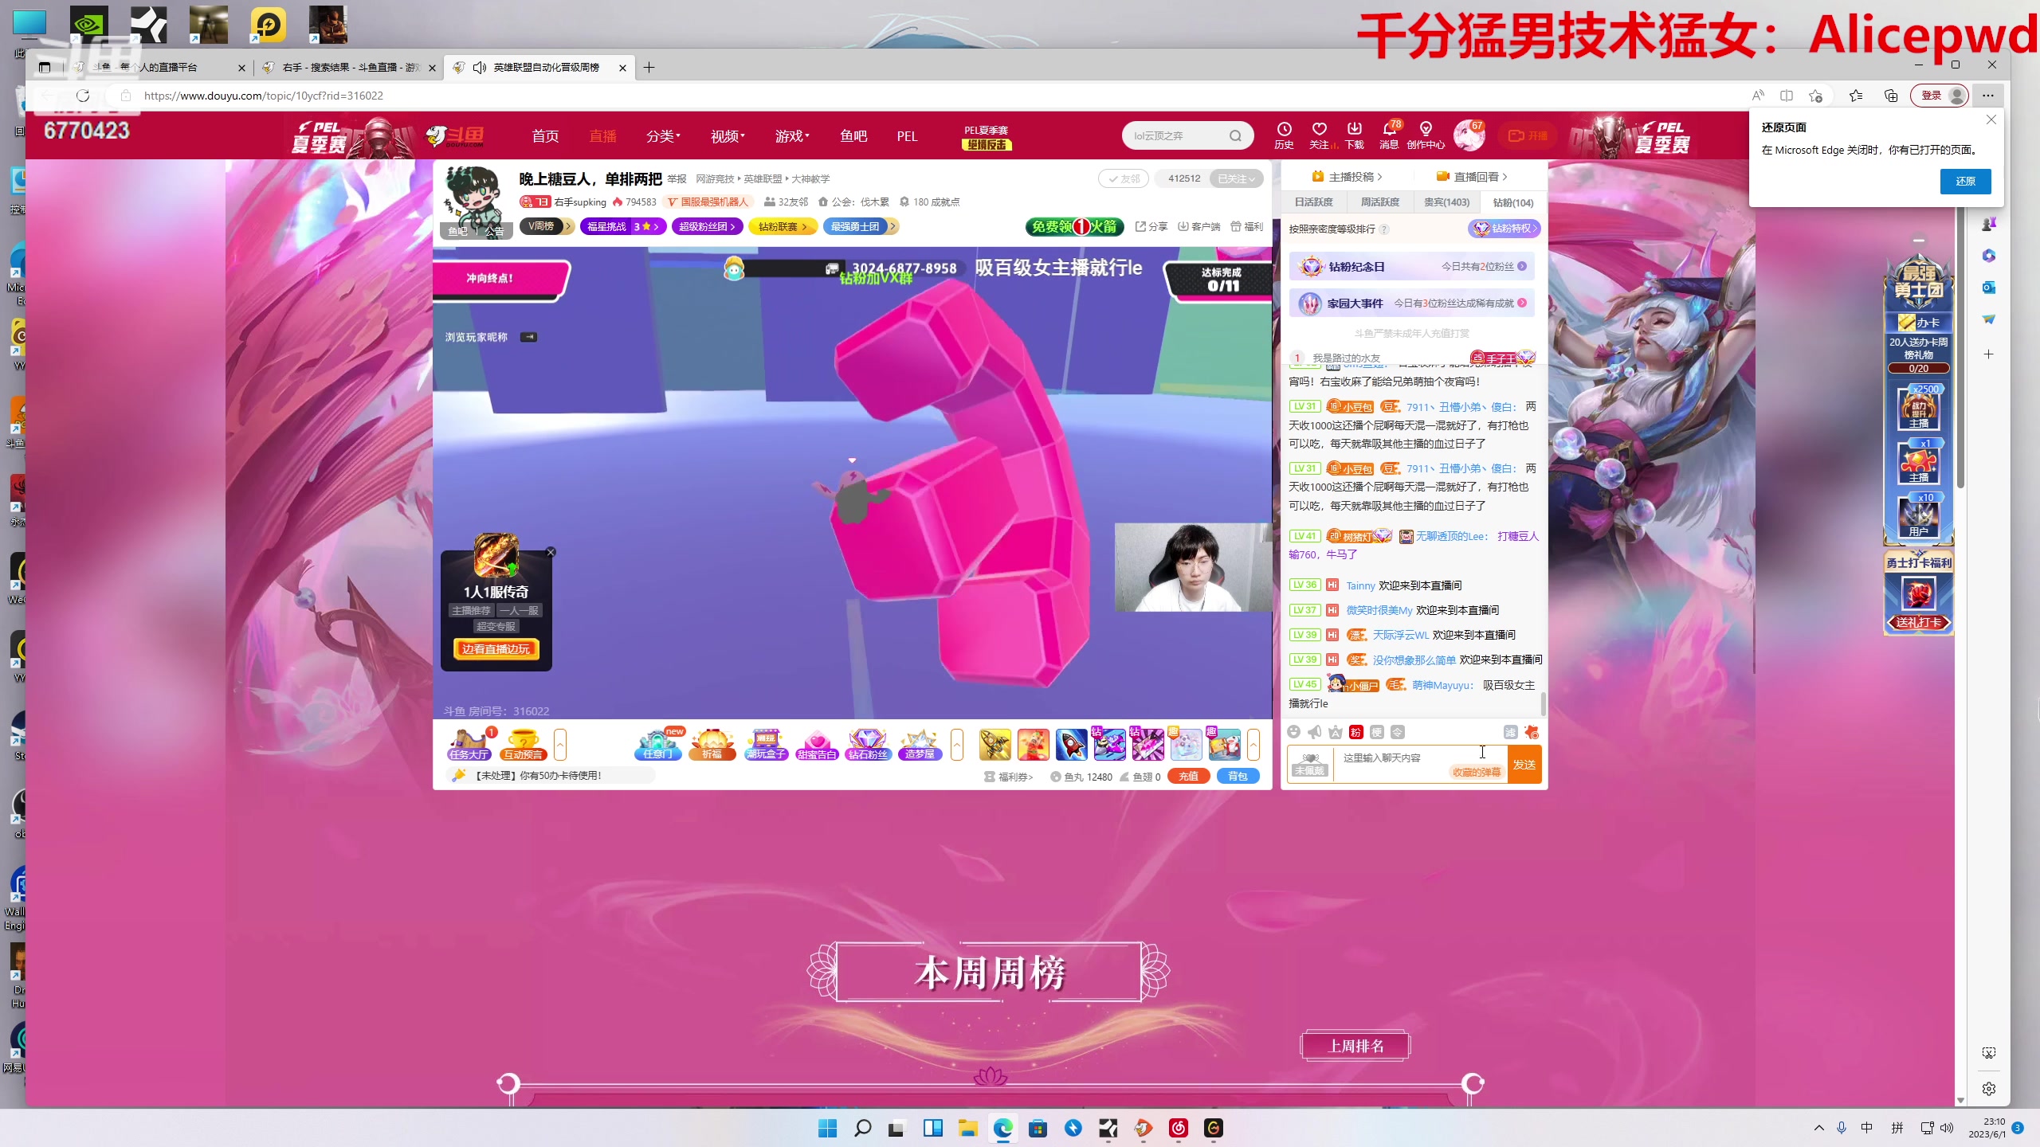Open the 上周排名 last week ranking link
The height and width of the screenshot is (1147, 2040).
pyautogui.click(x=1355, y=1045)
